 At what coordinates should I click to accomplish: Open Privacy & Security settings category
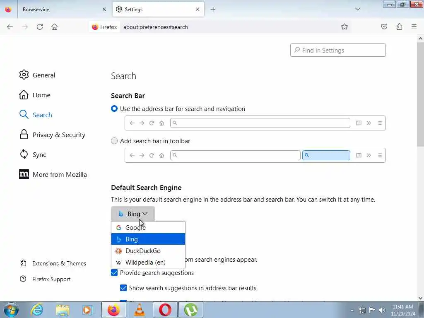tap(52, 135)
